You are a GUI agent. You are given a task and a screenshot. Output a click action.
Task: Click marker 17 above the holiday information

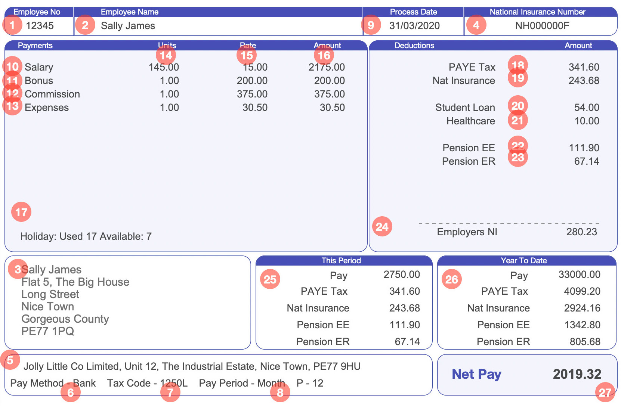coord(21,212)
